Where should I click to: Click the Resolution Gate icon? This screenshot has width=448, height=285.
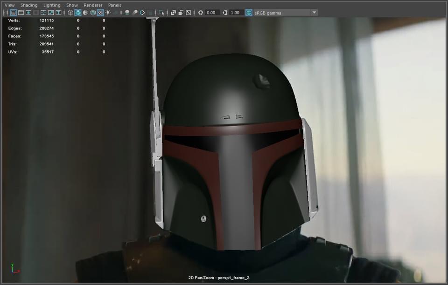[x=28, y=13]
